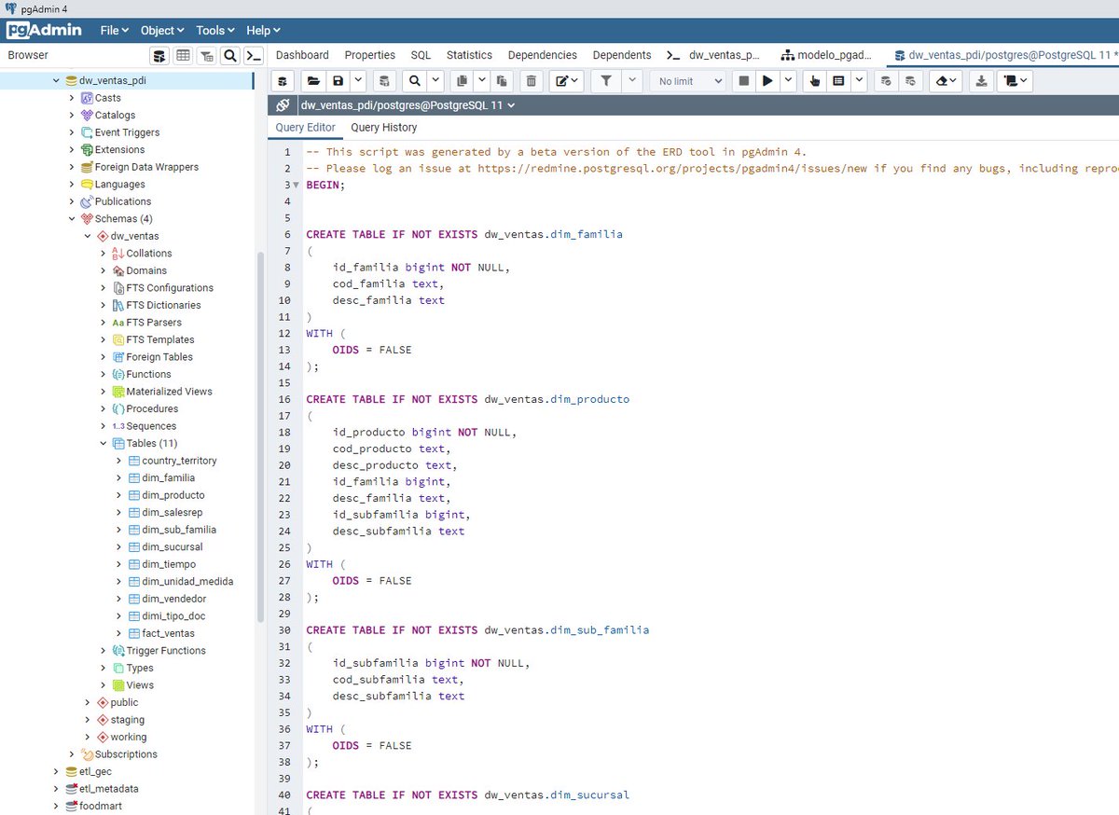The width and height of the screenshot is (1119, 815).
Task: Click the Save file icon in the query toolbar
Action: tap(337, 81)
